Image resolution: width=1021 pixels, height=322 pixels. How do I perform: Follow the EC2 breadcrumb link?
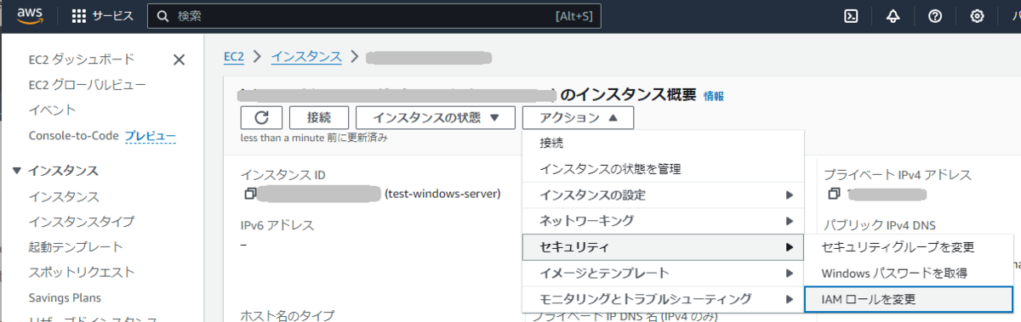pyautogui.click(x=234, y=57)
